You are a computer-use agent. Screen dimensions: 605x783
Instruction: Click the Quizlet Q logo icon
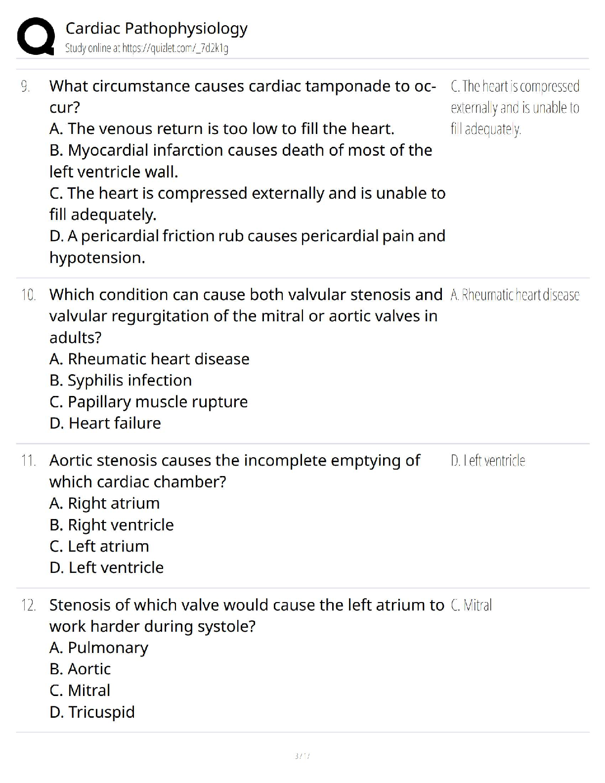[36, 36]
